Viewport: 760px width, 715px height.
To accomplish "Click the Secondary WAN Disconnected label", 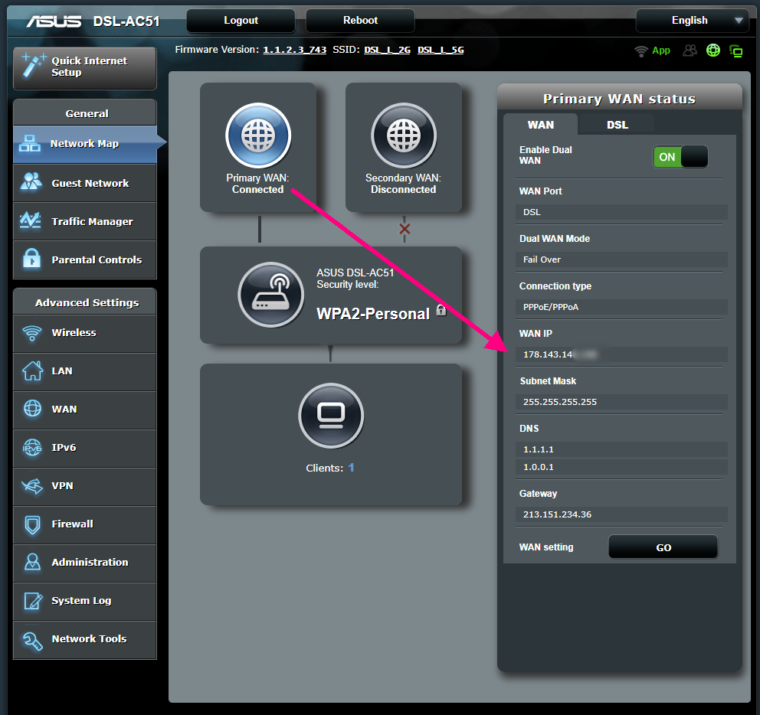I will [x=403, y=184].
